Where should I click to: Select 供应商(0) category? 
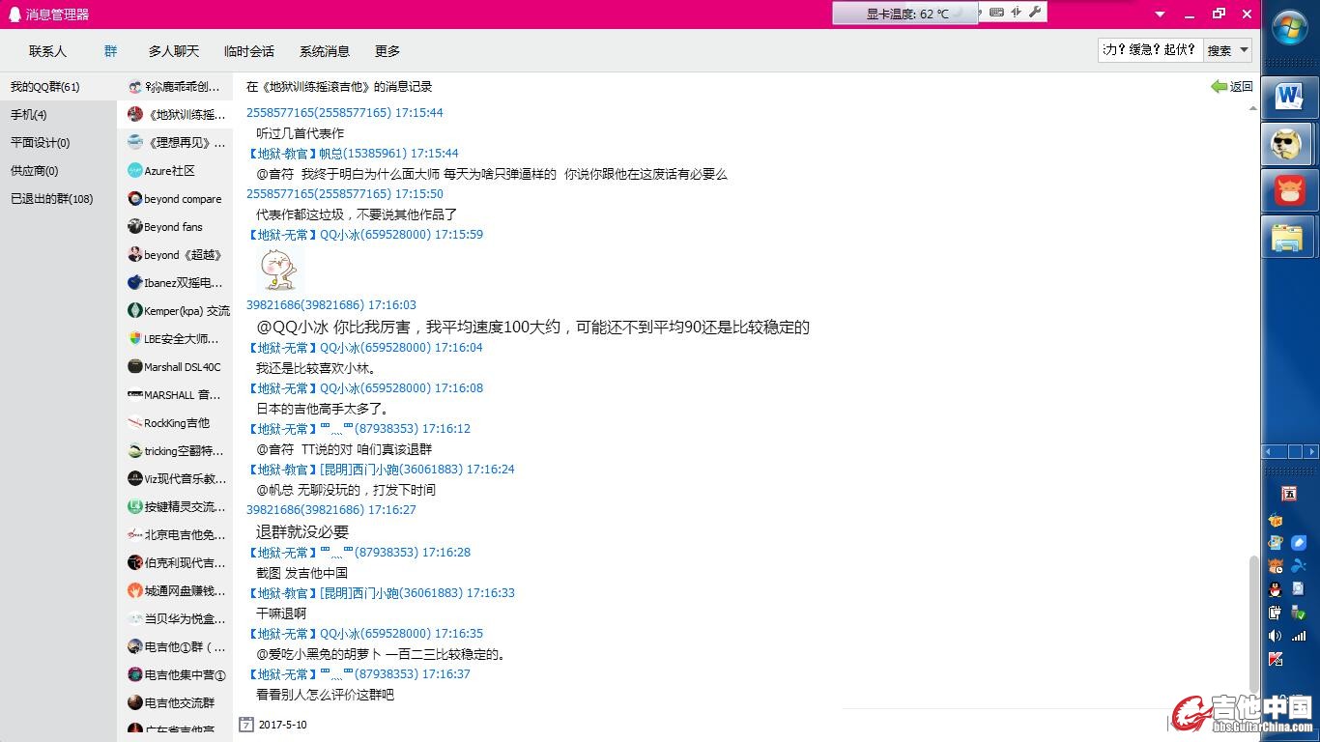pos(58,171)
